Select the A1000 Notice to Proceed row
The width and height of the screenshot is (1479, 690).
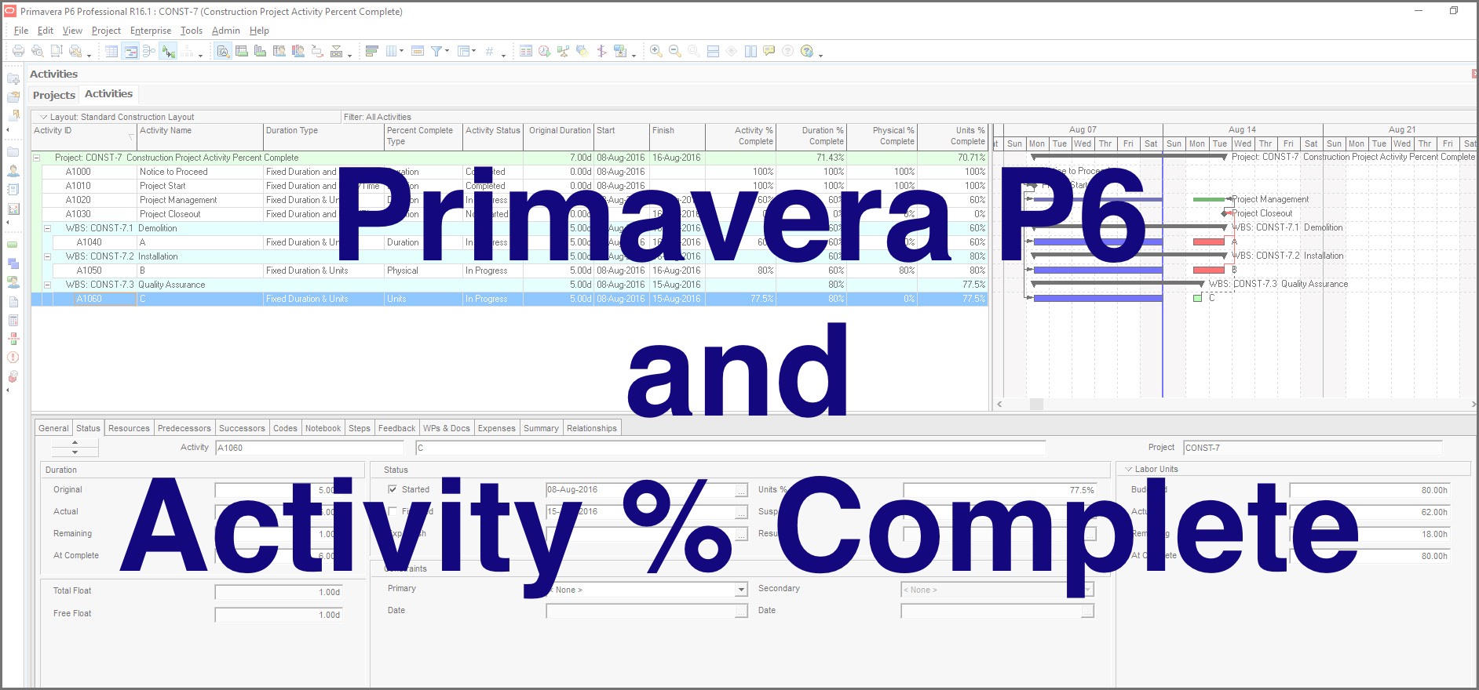click(510, 172)
